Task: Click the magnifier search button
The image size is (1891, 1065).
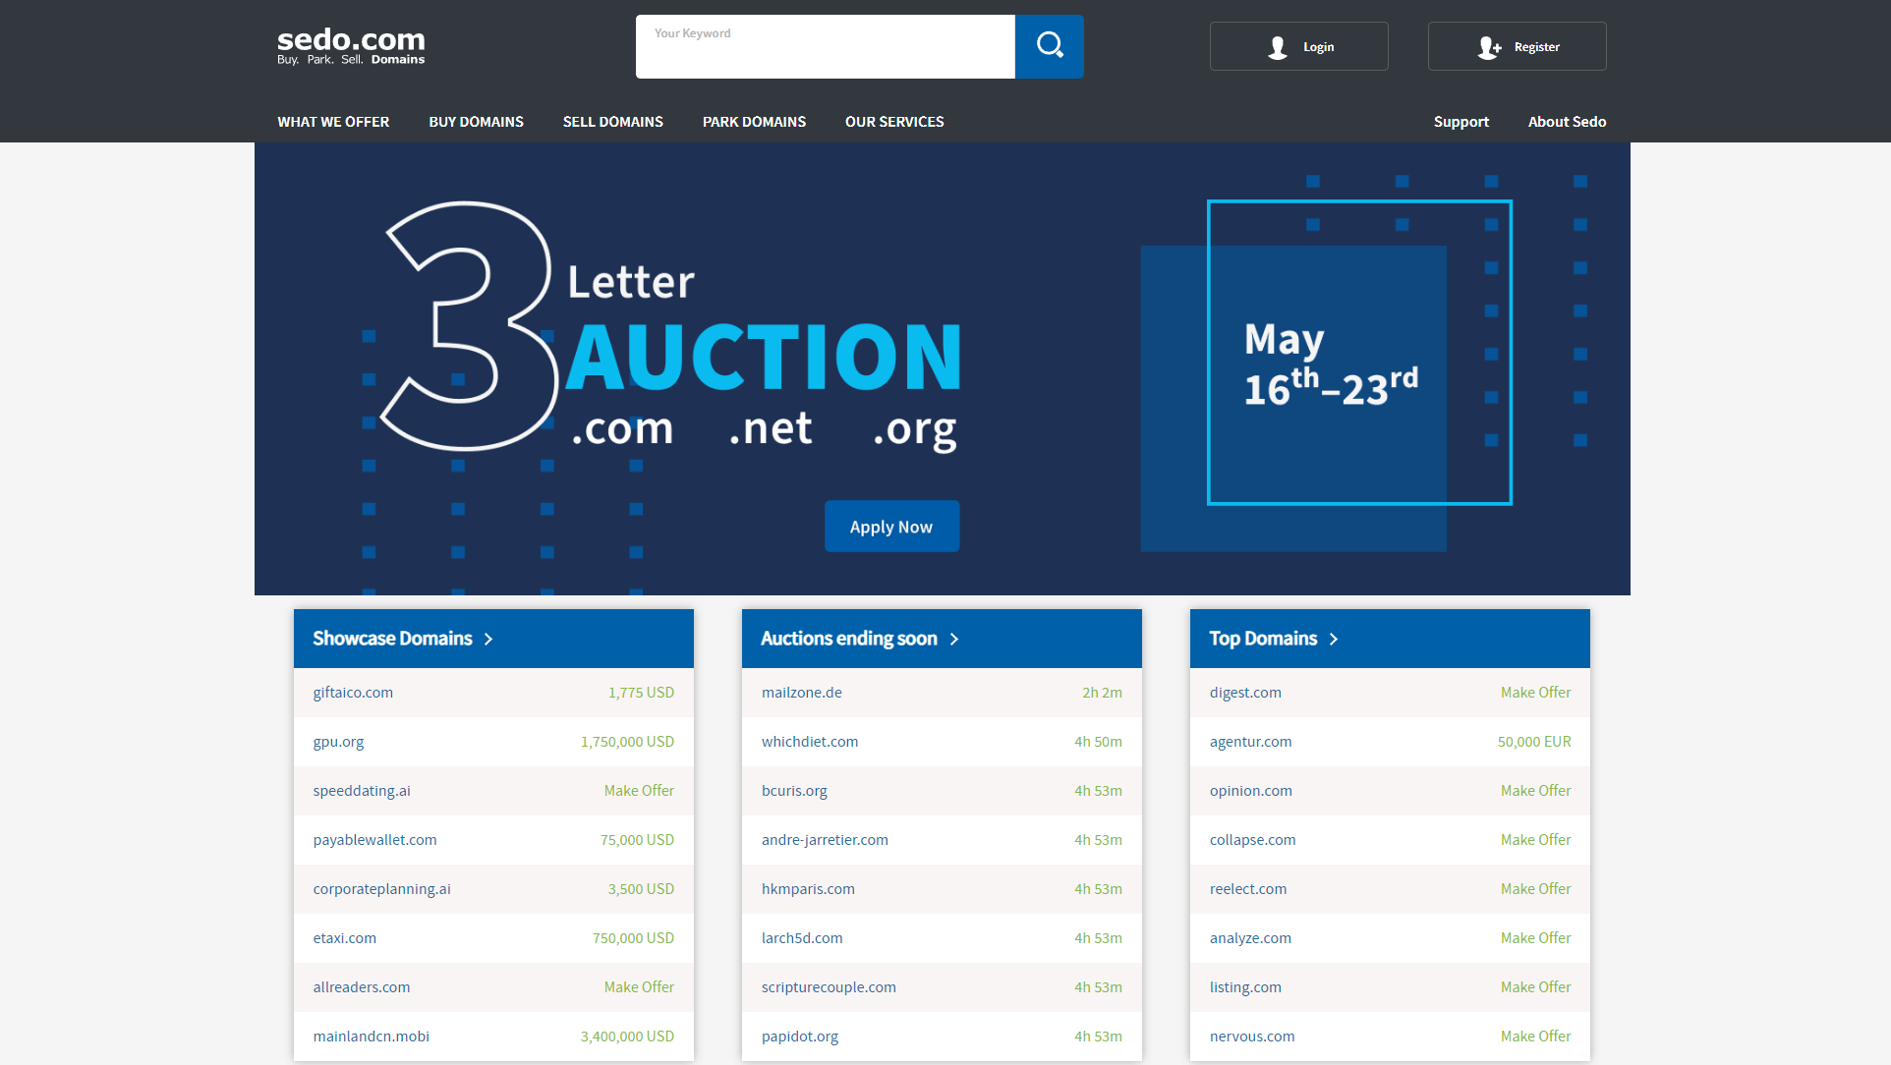Action: pyautogui.click(x=1049, y=46)
